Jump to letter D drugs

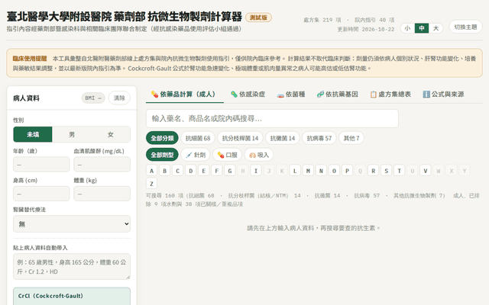(191, 171)
